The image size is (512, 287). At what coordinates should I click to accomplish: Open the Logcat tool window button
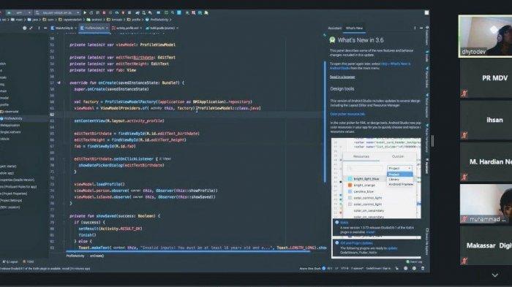pyautogui.click(x=10, y=261)
